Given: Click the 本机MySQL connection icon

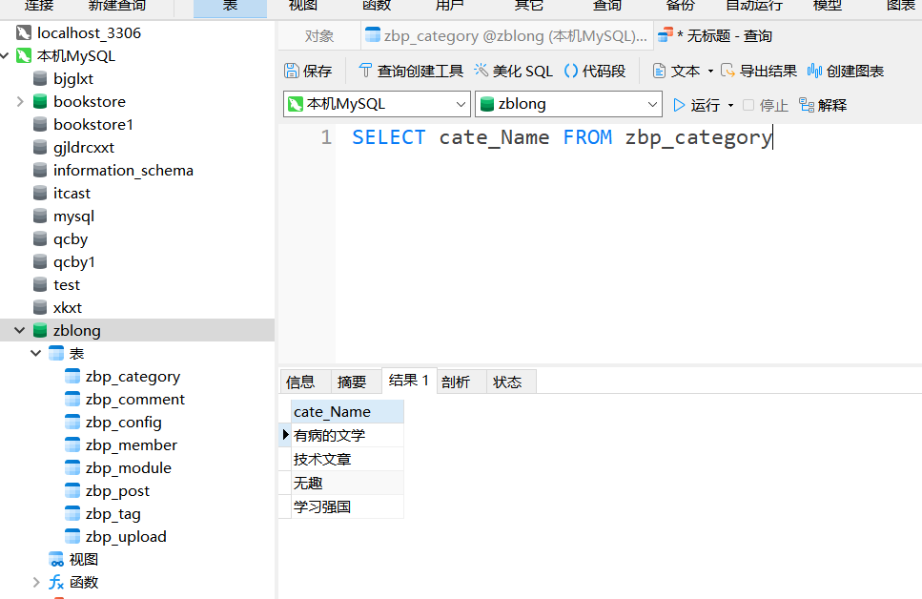Looking at the screenshot, I should click(24, 56).
